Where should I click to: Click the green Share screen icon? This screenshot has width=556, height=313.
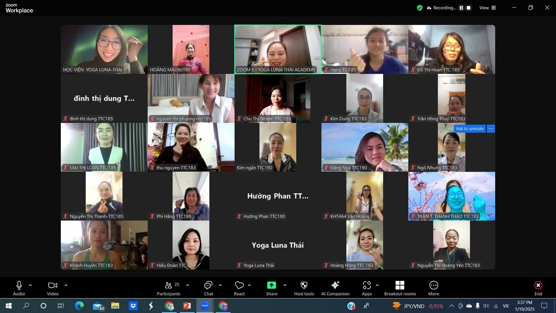pos(271,286)
